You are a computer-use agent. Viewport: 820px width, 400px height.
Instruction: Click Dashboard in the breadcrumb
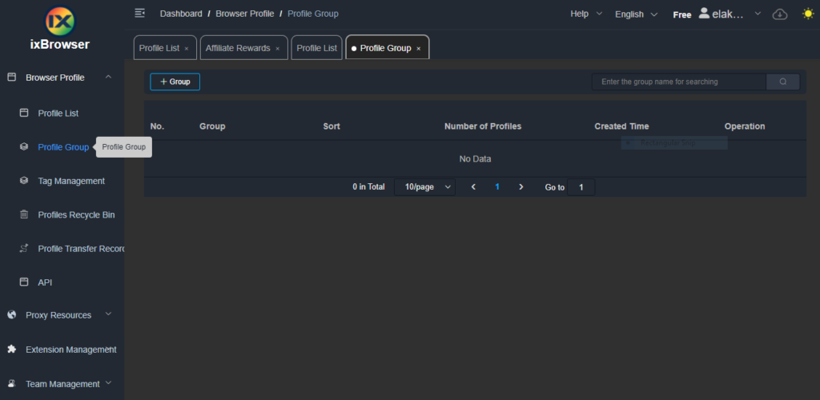click(181, 14)
